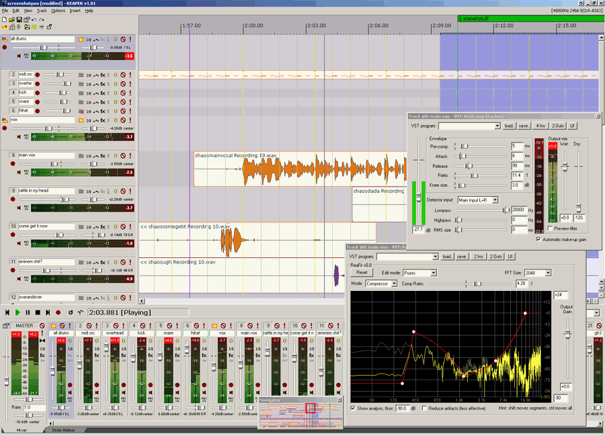Open Options menu
The width and height of the screenshot is (605, 436).
58,11
